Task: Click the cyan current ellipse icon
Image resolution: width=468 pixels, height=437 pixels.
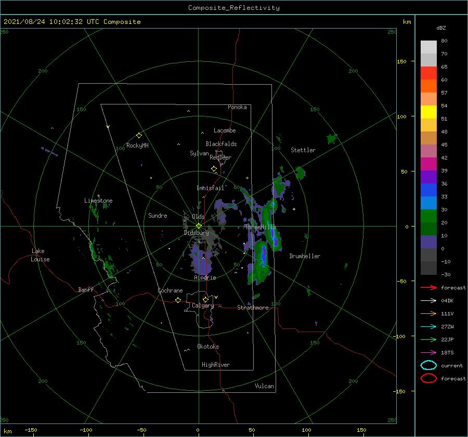Action: pos(428,365)
